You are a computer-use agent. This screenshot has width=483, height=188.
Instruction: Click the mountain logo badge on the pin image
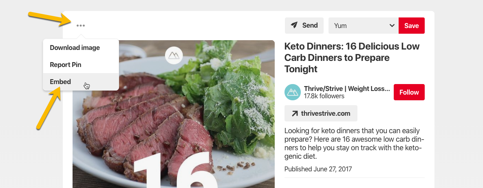pyautogui.click(x=174, y=55)
